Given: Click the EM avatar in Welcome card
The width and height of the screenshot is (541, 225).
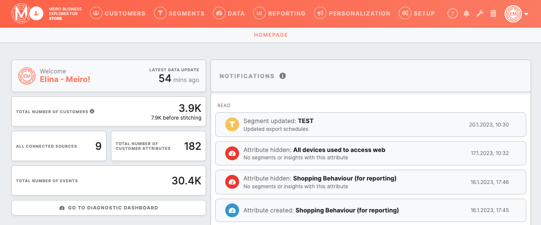Looking at the screenshot, I should (27, 76).
